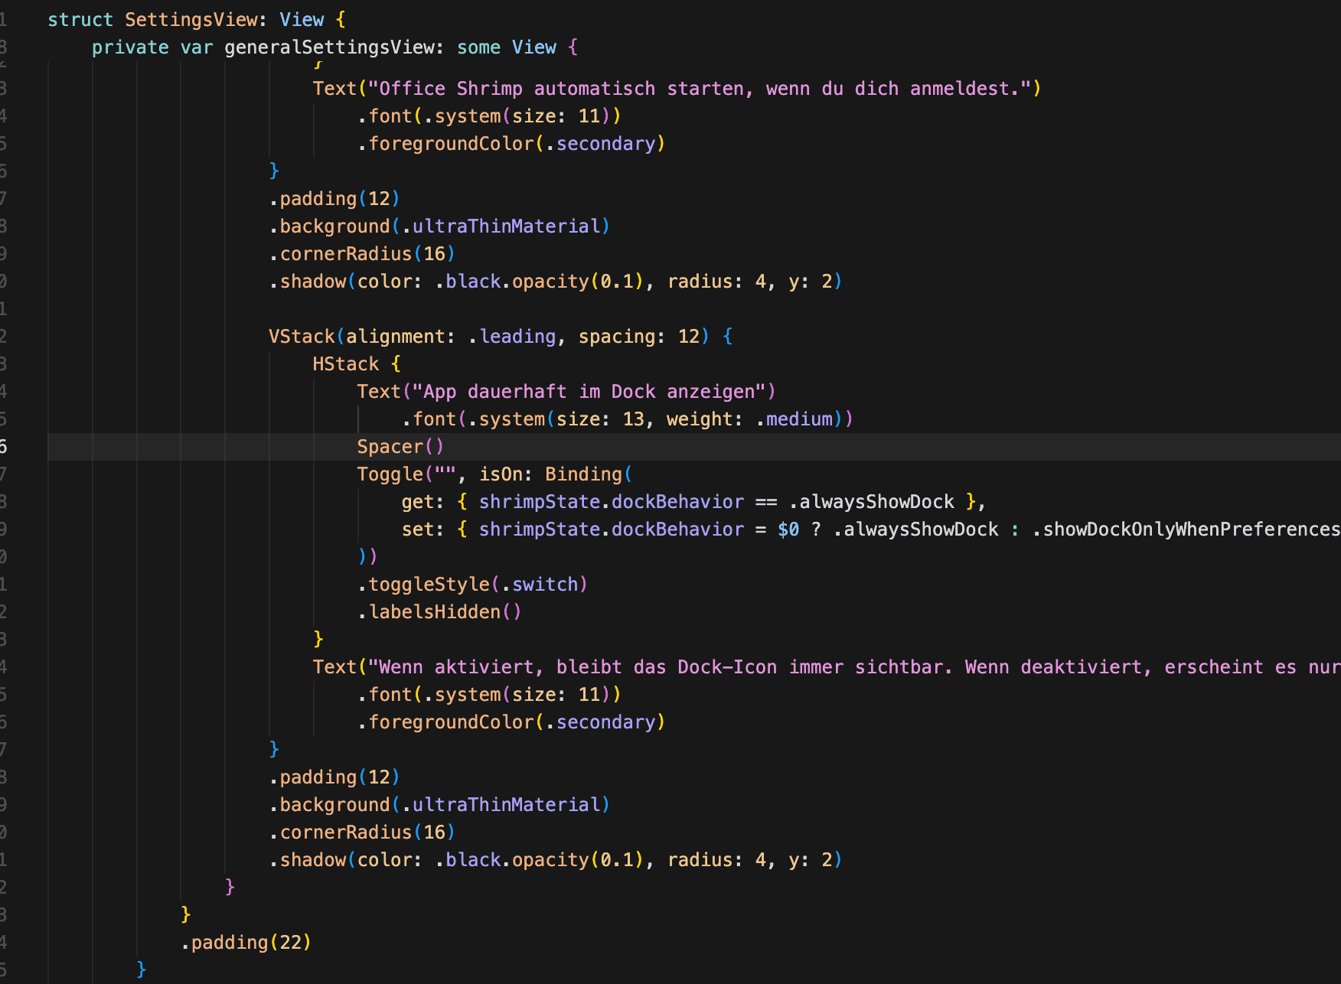Click the .padding(22) modifier

246,943
